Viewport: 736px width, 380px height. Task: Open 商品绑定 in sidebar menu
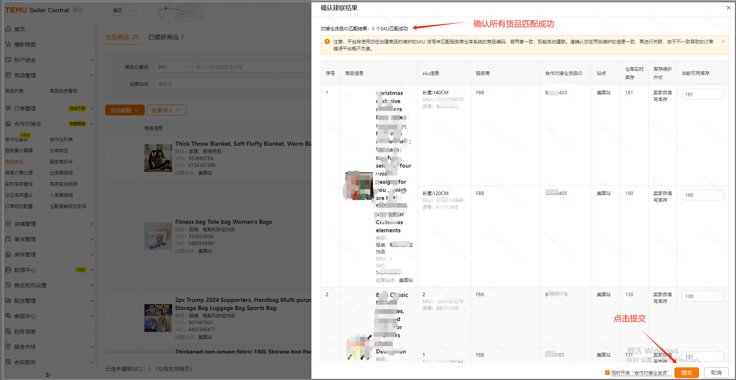coord(14,162)
